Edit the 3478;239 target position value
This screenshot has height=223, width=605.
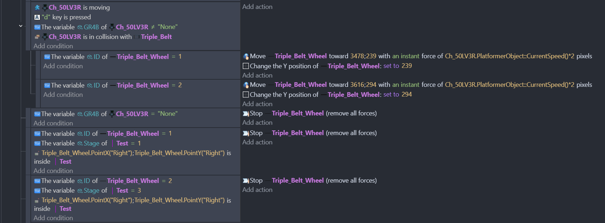click(x=363, y=56)
